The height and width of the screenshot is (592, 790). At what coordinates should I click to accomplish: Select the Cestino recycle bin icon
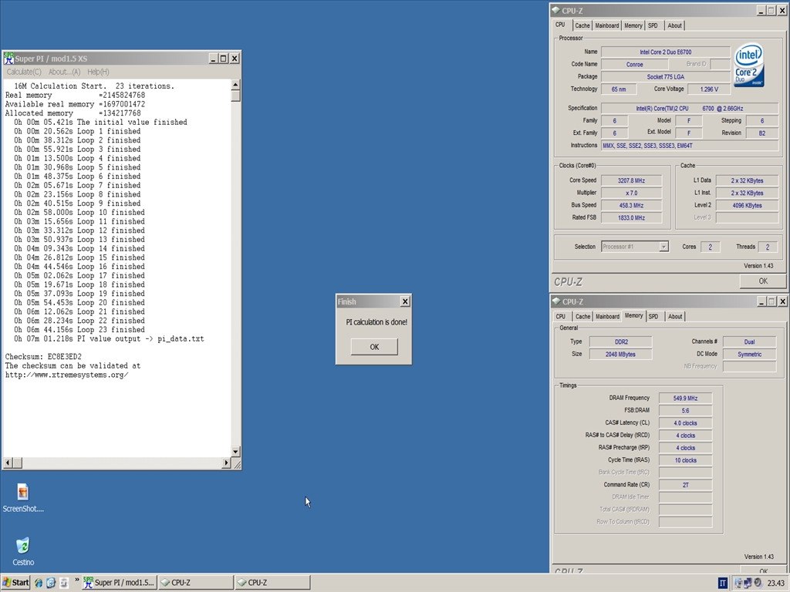pyautogui.click(x=23, y=551)
